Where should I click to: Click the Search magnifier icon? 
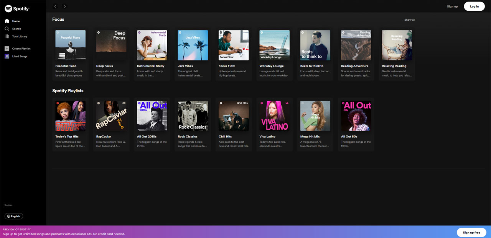click(7, 29)
